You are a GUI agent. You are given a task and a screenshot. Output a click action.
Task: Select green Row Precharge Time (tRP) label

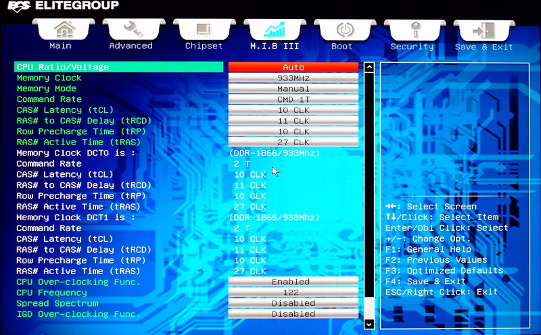81,131
